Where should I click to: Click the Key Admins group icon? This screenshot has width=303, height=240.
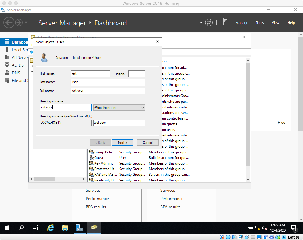tap(91, 163)
